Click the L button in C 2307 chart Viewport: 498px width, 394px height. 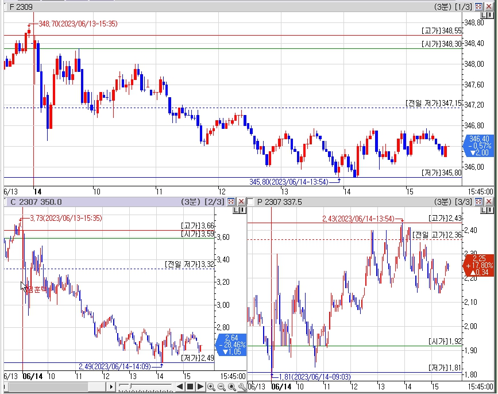pyautogui.click(x=236, y=210)
